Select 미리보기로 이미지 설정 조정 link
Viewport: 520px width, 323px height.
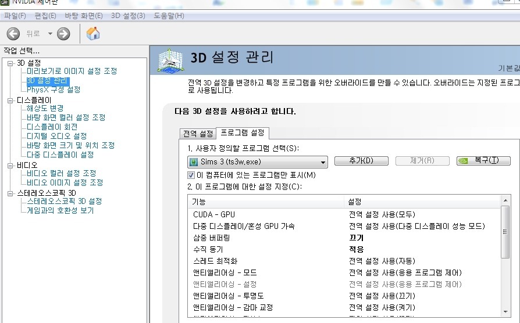click(x=72, y=71)
